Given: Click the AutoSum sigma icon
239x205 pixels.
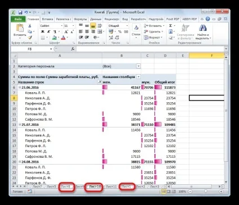Looking at the screenshot, I should point(171,26).
